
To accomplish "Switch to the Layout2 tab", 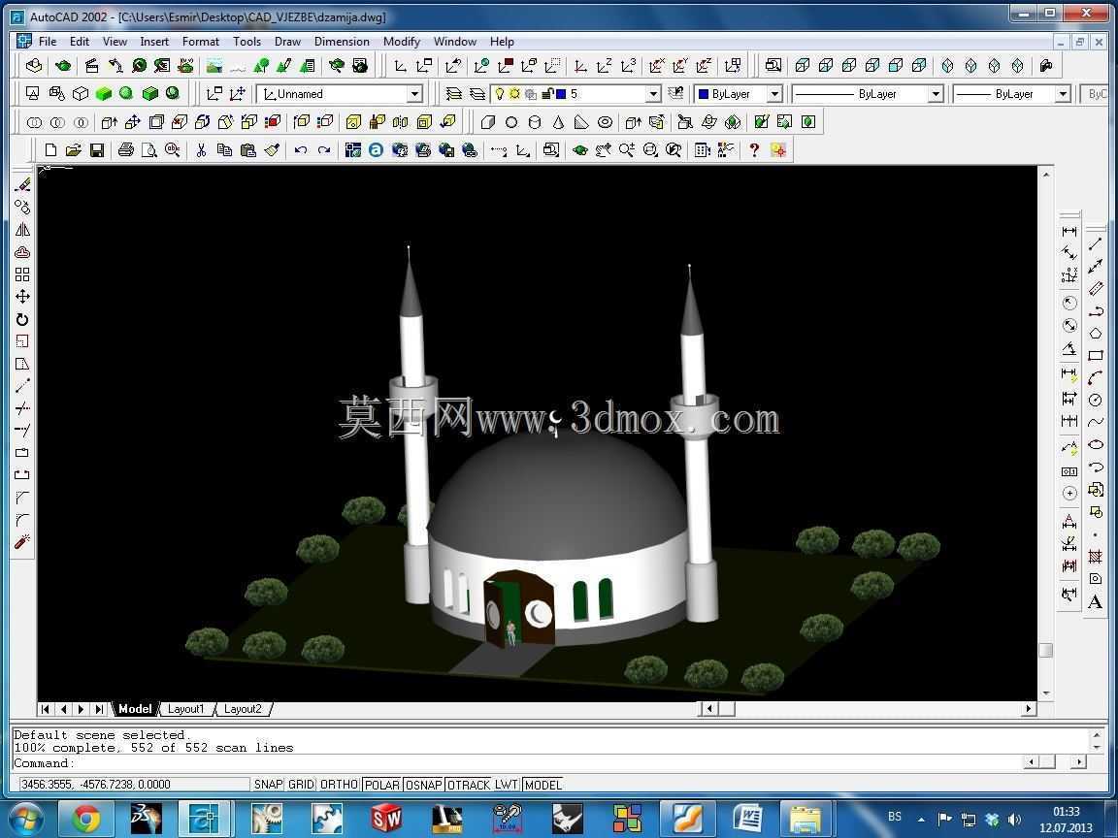I will (243, 709).
